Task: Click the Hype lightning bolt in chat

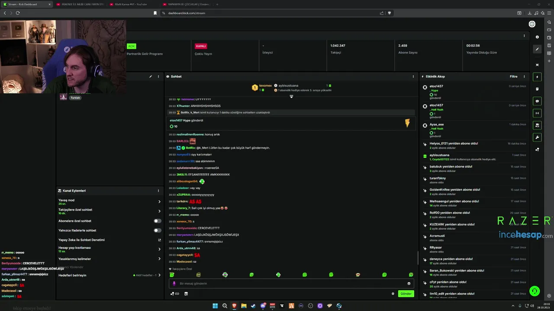Action: pyautogui.click(x=407, y=123)
